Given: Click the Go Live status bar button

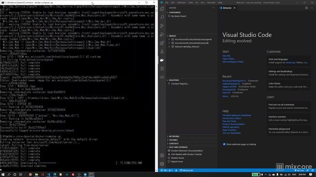Looking at the screenshot, I should tap(299, 171).
